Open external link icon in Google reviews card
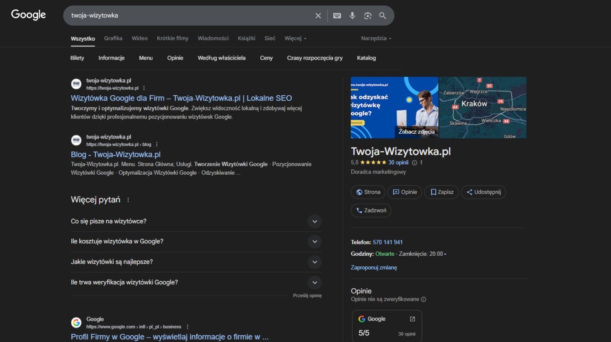Viewport: 611px width, 342px height. coord(412,319)
